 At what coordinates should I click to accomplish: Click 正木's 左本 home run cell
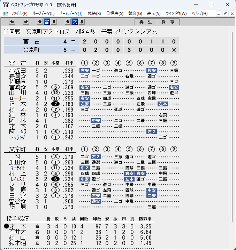point(163,104)
